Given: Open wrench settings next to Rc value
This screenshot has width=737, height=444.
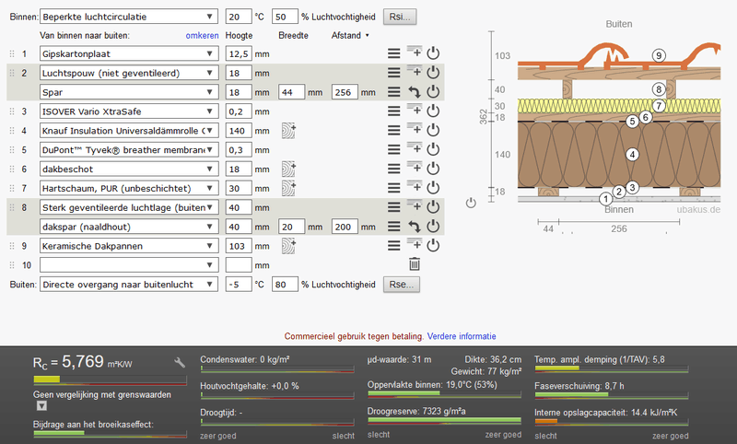Looking at the screenshot, I should [x=180, y=362].
